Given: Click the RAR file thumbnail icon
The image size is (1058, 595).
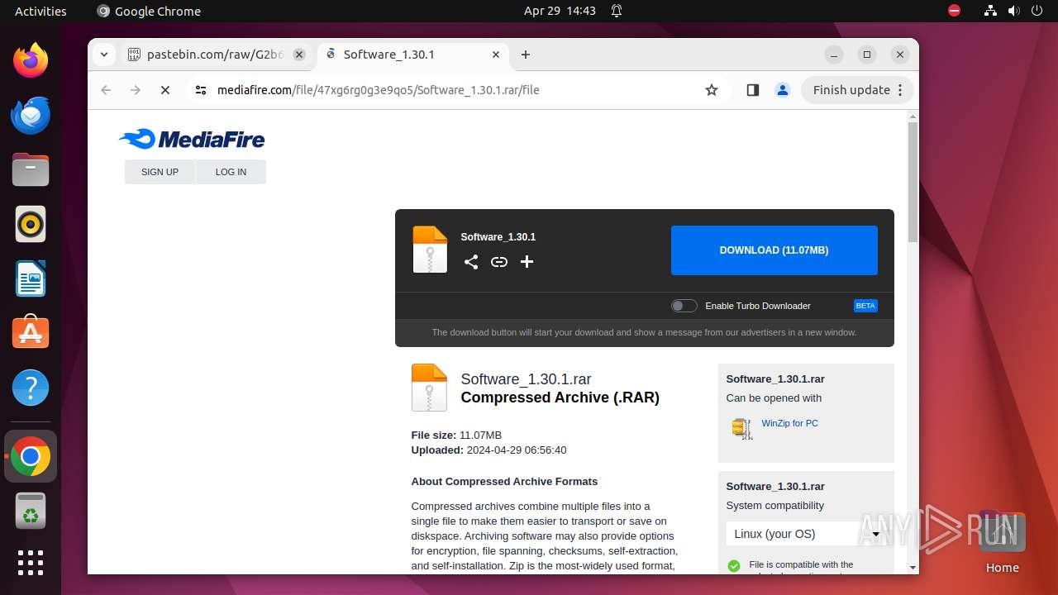Looking at the screenshot, I should [429, 388].
